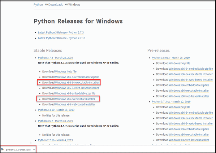Download x86-64 web-based installer under Python 3.7.3rc1
The image size is (216, 153).
pyautogui.click(x=191, y=123)
